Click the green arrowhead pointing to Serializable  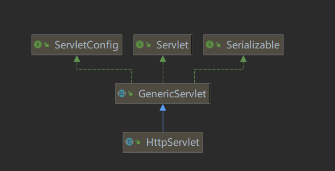[x=243, y=59]
